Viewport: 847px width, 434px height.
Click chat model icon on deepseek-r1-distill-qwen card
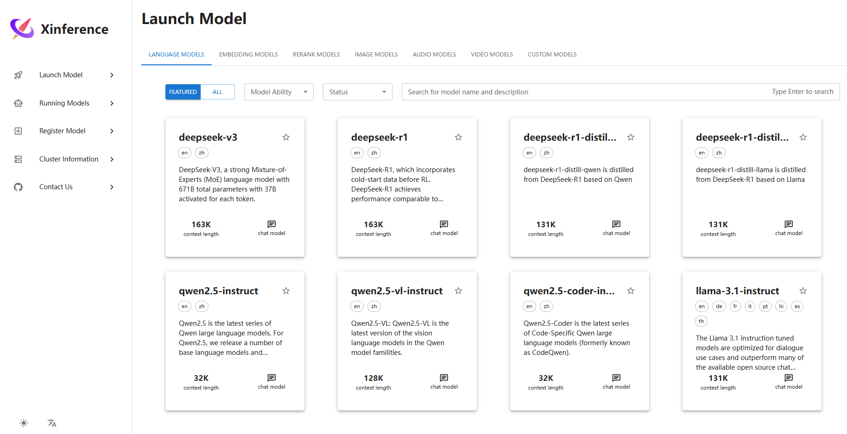616,224
